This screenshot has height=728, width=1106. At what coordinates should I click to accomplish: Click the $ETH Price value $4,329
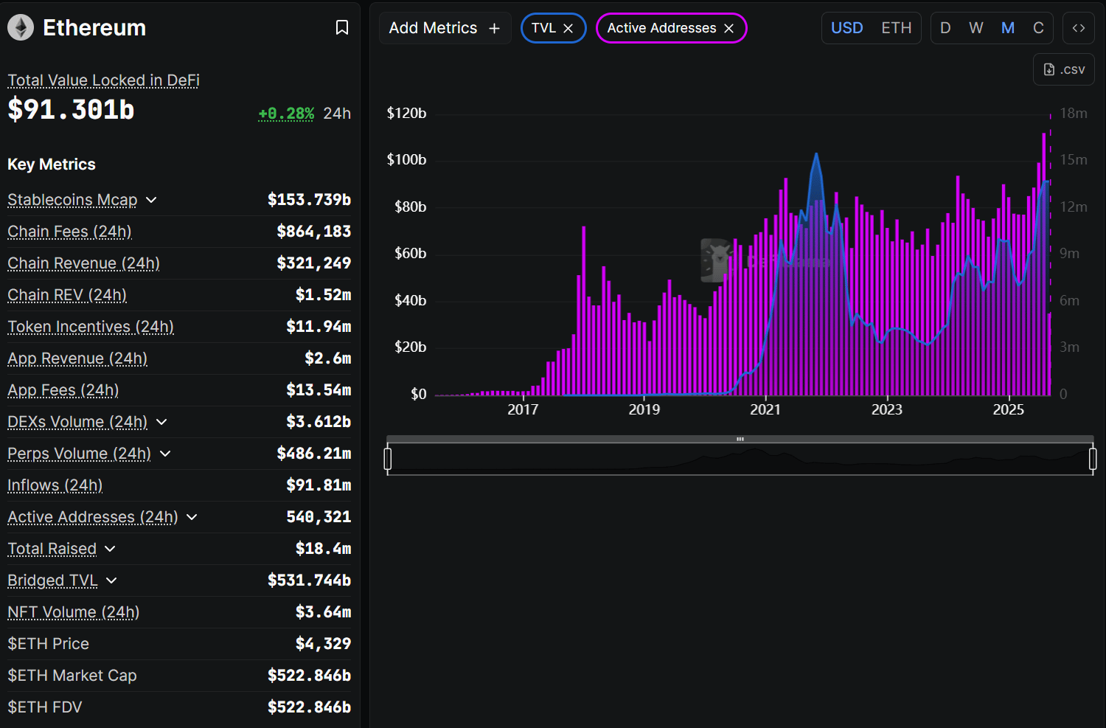(x=323, y=644)
